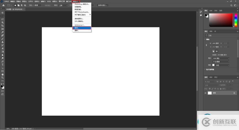
Task: Open the search magnifier at top right
Action: click(231, 5)
